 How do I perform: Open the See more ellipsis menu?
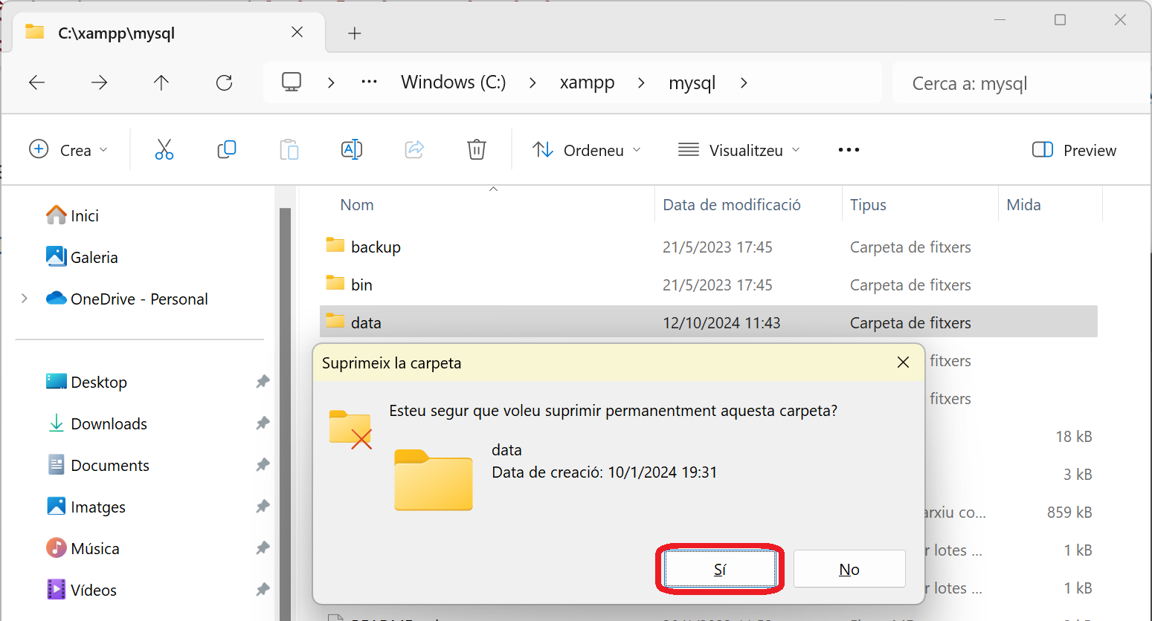point(849,150)
